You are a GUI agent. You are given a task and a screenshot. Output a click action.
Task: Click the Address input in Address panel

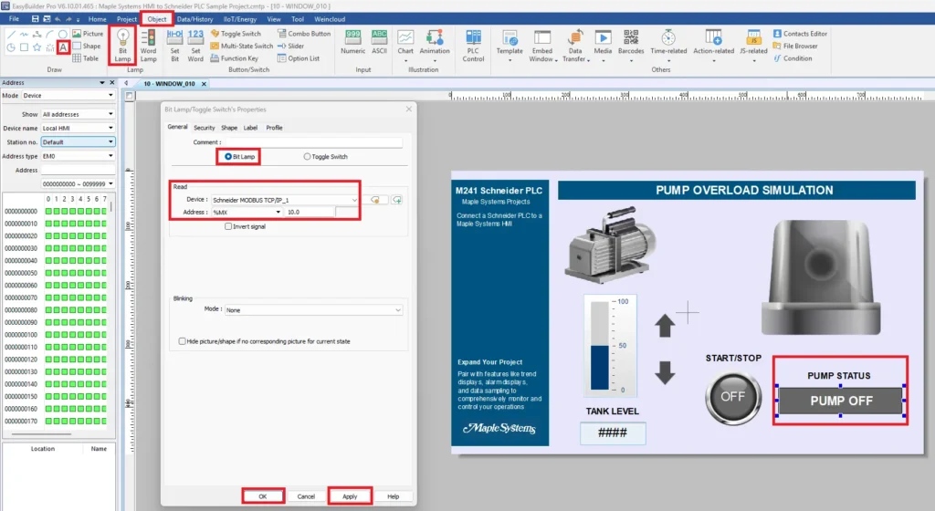(78, 171)
